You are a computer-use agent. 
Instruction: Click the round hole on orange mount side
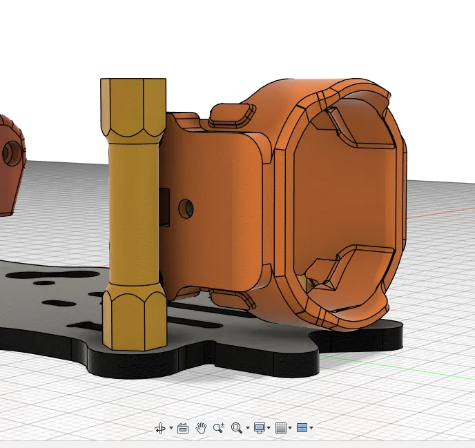(x=186, y=208)
